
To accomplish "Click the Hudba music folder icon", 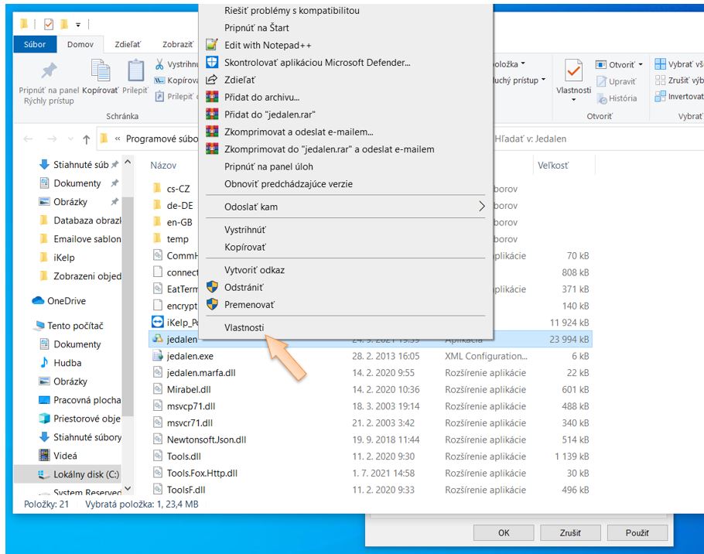I will (45, 363).
